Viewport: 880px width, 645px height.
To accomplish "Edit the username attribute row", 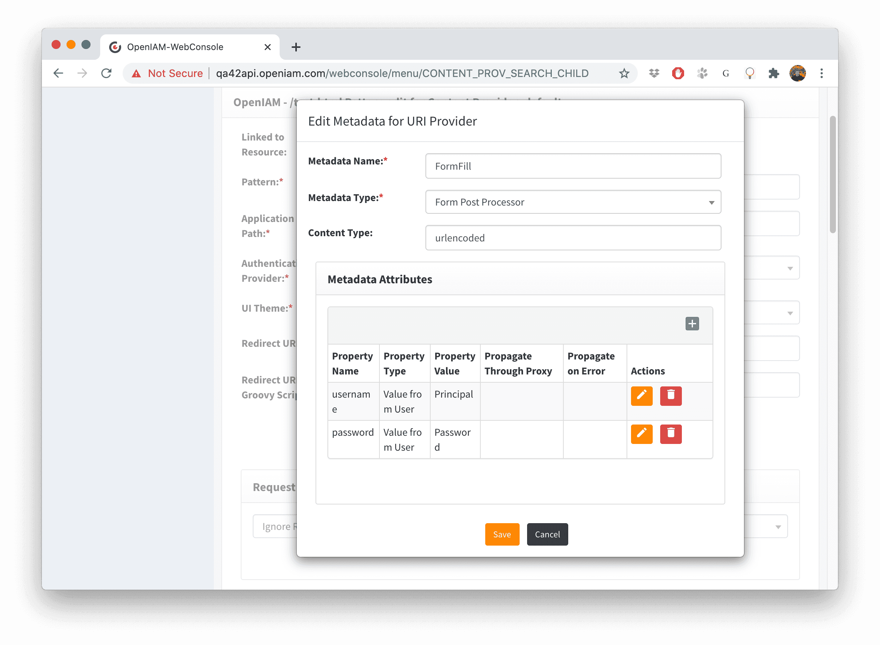I will click(641, 396).
